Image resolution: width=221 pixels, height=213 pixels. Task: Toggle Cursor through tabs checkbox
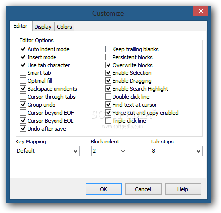(x=23, y=97)
